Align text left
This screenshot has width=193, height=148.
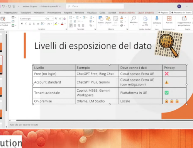[x=71, y=26]
